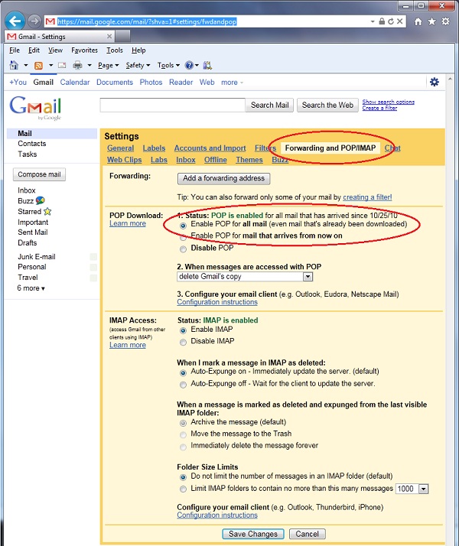This screenshot has height=546, width=459.
Task: Click the page scroll-up arrow
Action: tap(450, 80)
